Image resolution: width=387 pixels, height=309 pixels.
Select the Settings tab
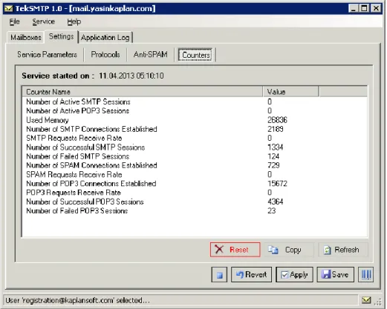tap(61, 36)
